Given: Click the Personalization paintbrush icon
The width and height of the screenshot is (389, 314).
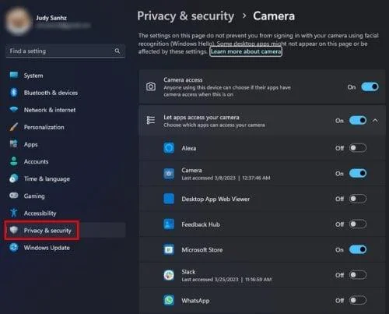Looking at the screenshot, I should 14,127.
